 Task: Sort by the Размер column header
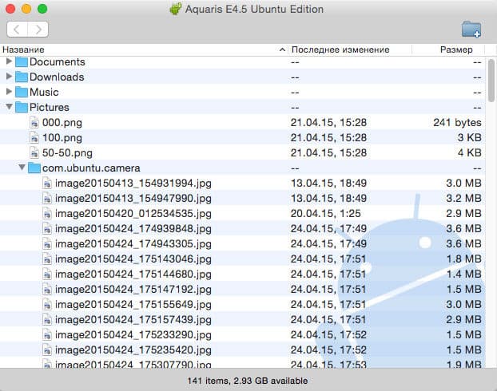click(x=448, y=49)
